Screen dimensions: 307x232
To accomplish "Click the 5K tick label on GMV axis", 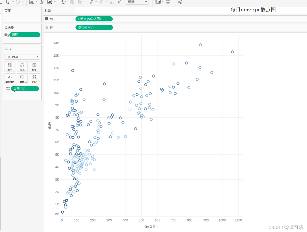I will (x=57, y=155).
